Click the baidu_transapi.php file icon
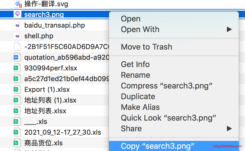The height and width of the screenshot is (151, 245). 17,25
